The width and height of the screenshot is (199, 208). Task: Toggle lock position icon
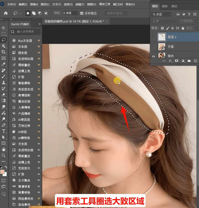tap(173, 28)
